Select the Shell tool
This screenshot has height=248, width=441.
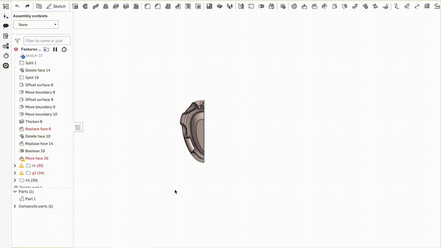(x=188, y=6)
